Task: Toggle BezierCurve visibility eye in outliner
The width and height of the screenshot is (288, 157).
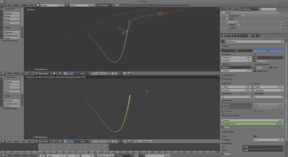Action: point(280,22)
